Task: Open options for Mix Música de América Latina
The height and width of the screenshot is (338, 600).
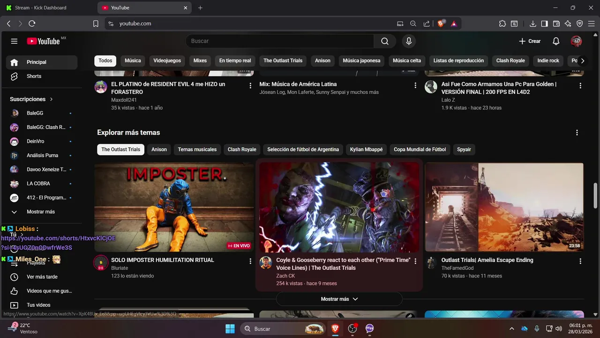Action: click(415, 85)
